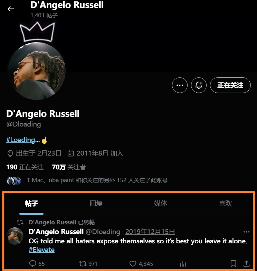Go back using the left arrow
This screenshot has width=257, height=271.
click(10, 9)
